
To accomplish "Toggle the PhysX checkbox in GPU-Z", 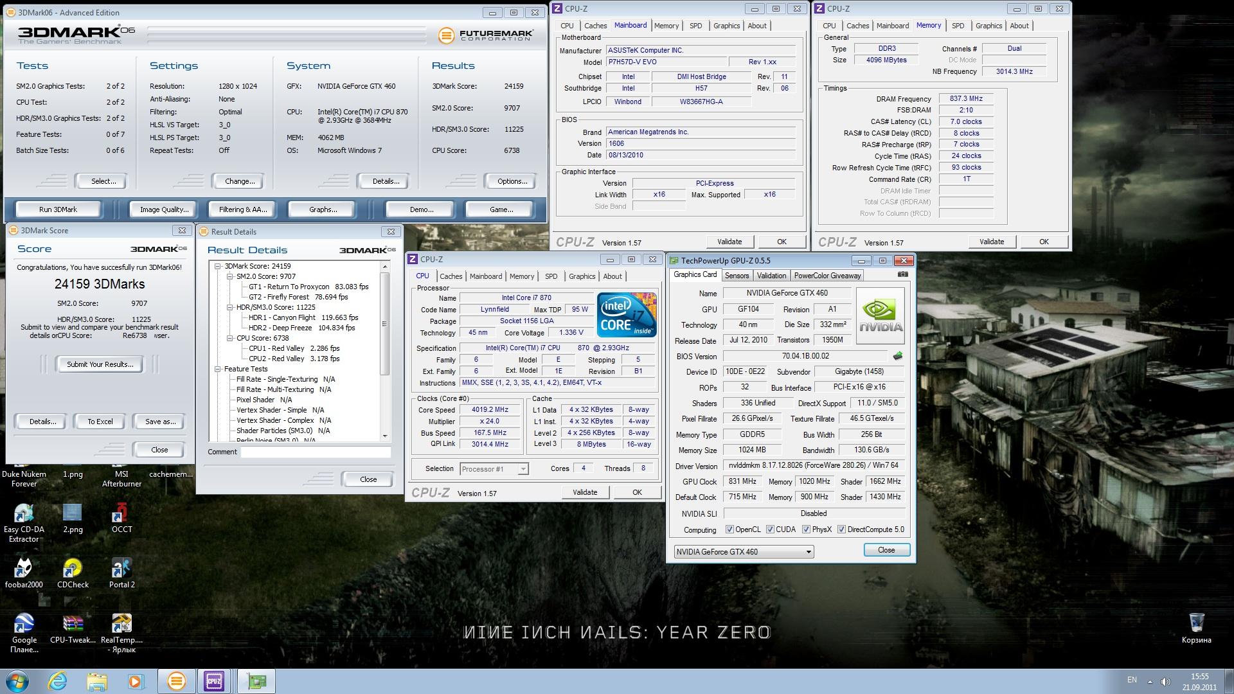I will point(806,529).
